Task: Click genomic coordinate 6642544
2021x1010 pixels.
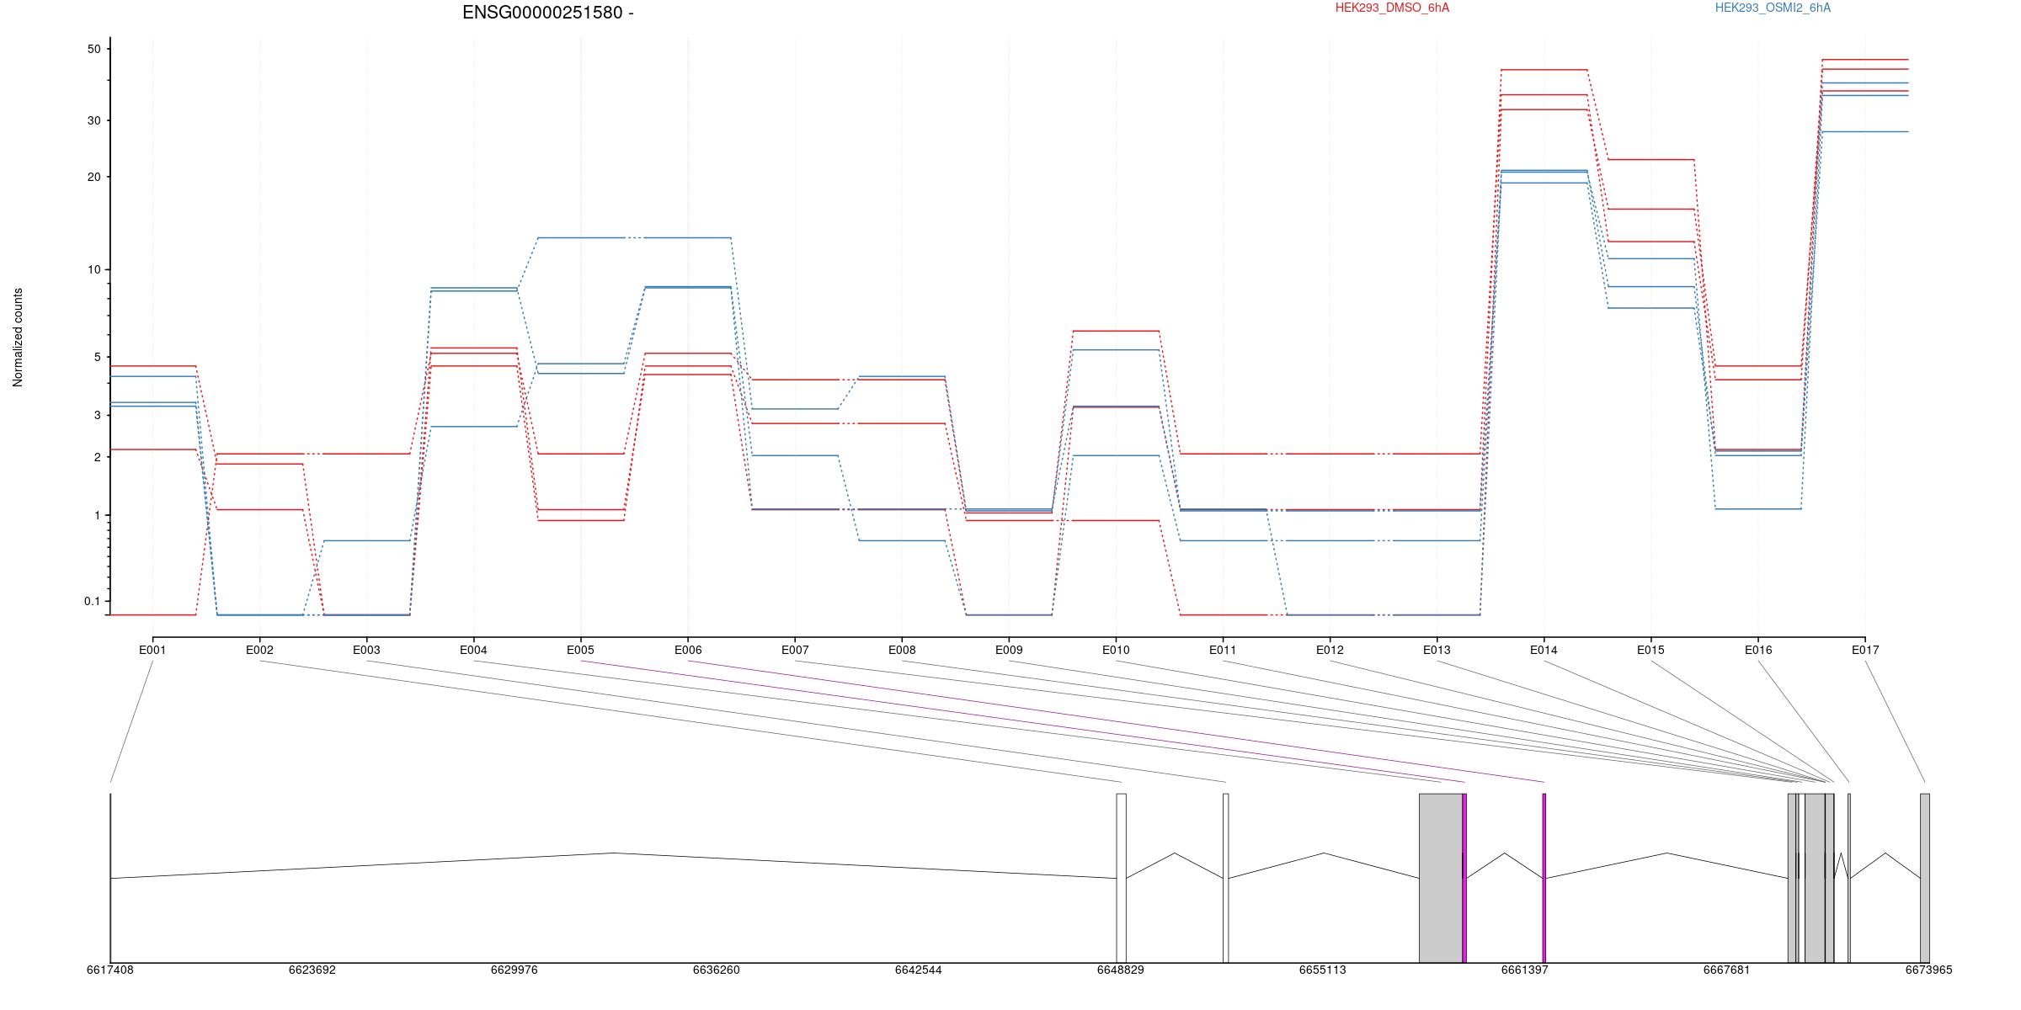Action: pyautogui.click(x=918, y=970)
